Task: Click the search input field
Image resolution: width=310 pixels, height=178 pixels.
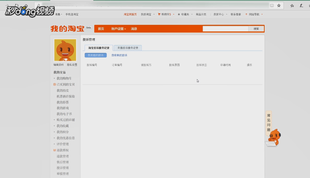Action: click(226, 29)
